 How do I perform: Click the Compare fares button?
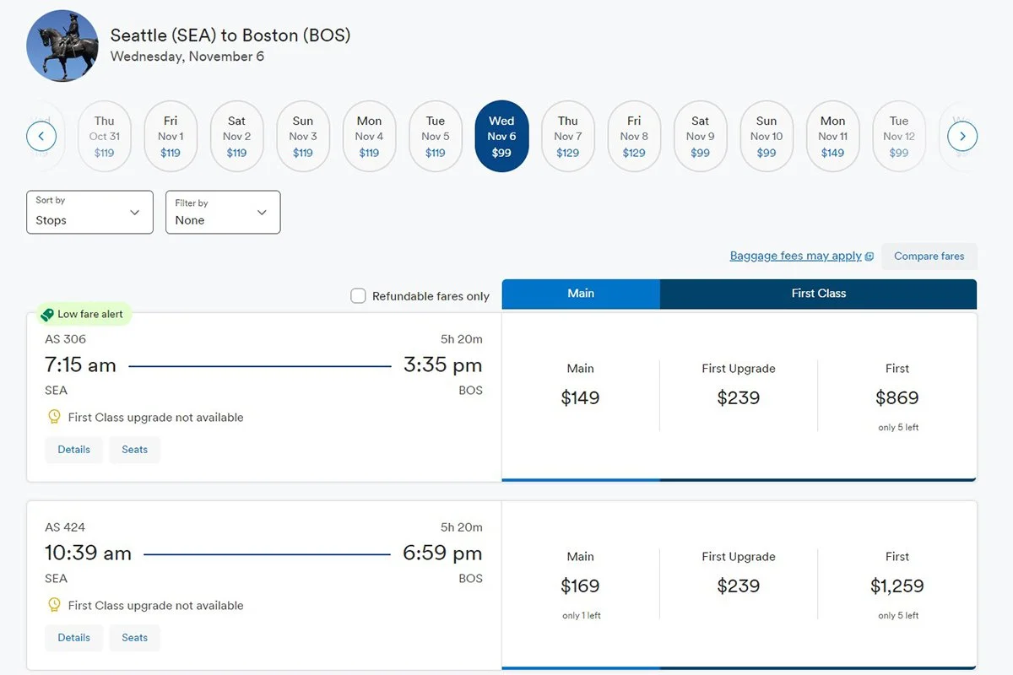(929, 256)
